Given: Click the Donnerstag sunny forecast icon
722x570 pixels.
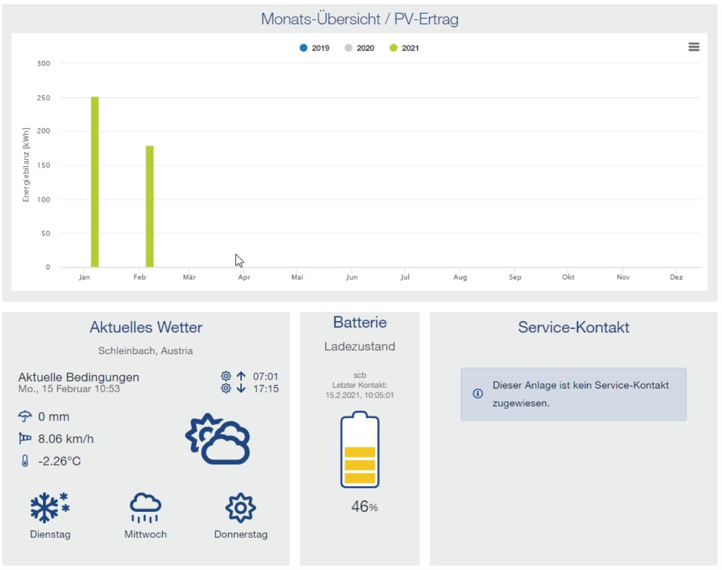Looking at the screenshot, I should pyautogui.click(x=240, y=507).
